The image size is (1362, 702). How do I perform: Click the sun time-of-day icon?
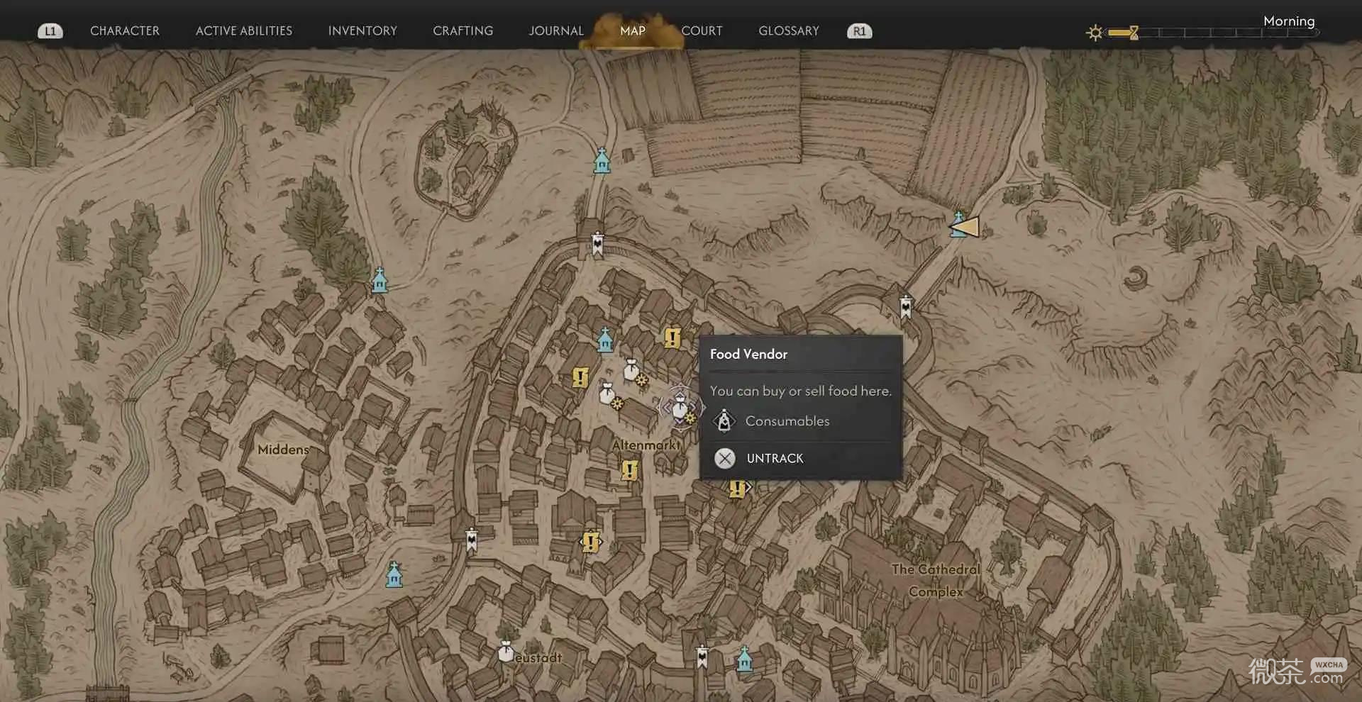pyautogui.click(x=1095, y=33)
